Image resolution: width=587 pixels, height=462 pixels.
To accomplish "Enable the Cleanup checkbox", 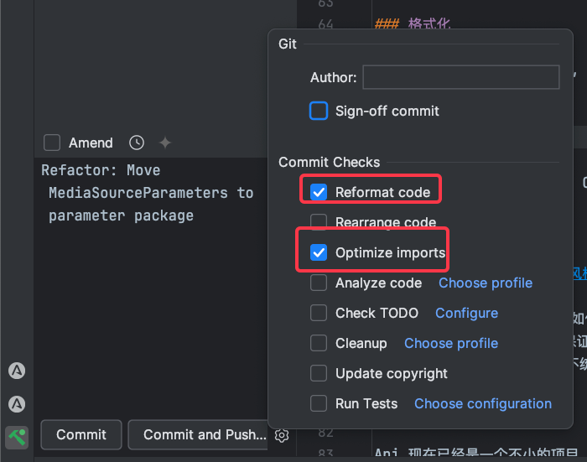I will [x=319, y=343].
